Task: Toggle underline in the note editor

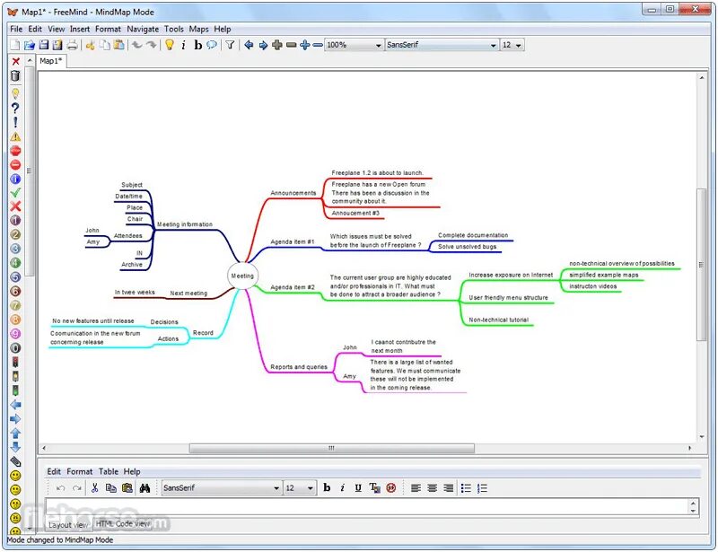Action: click(x=358, y=488)
